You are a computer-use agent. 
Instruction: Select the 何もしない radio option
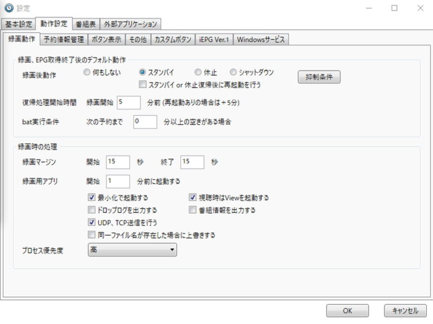click(87, 73)
